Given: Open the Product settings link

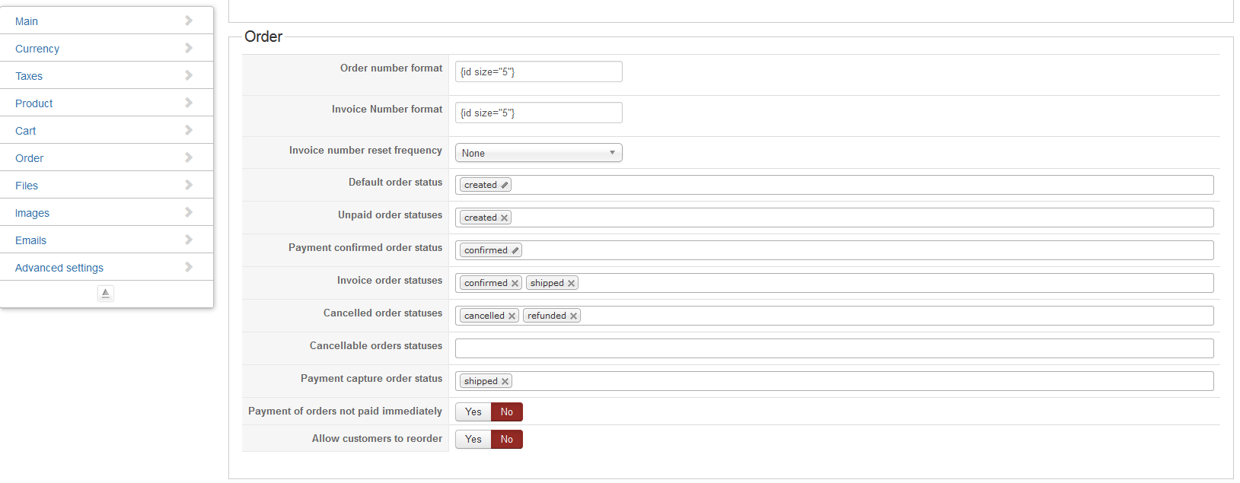Looking at the screenshot, I should pos(34,103).
